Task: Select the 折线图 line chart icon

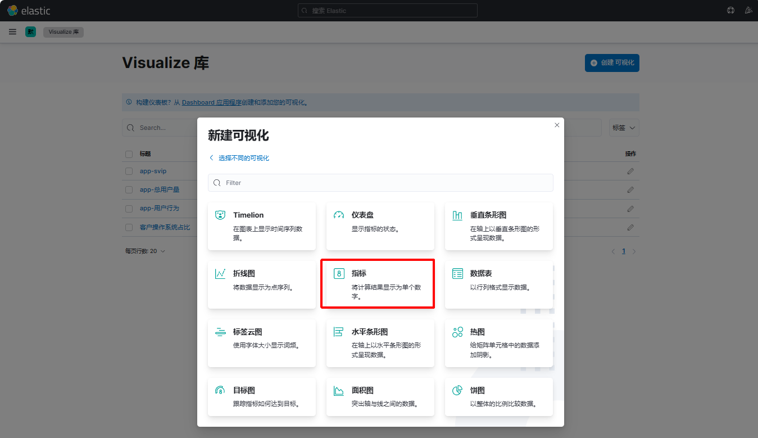Action: pyautogui.click(x=220, y=274)
